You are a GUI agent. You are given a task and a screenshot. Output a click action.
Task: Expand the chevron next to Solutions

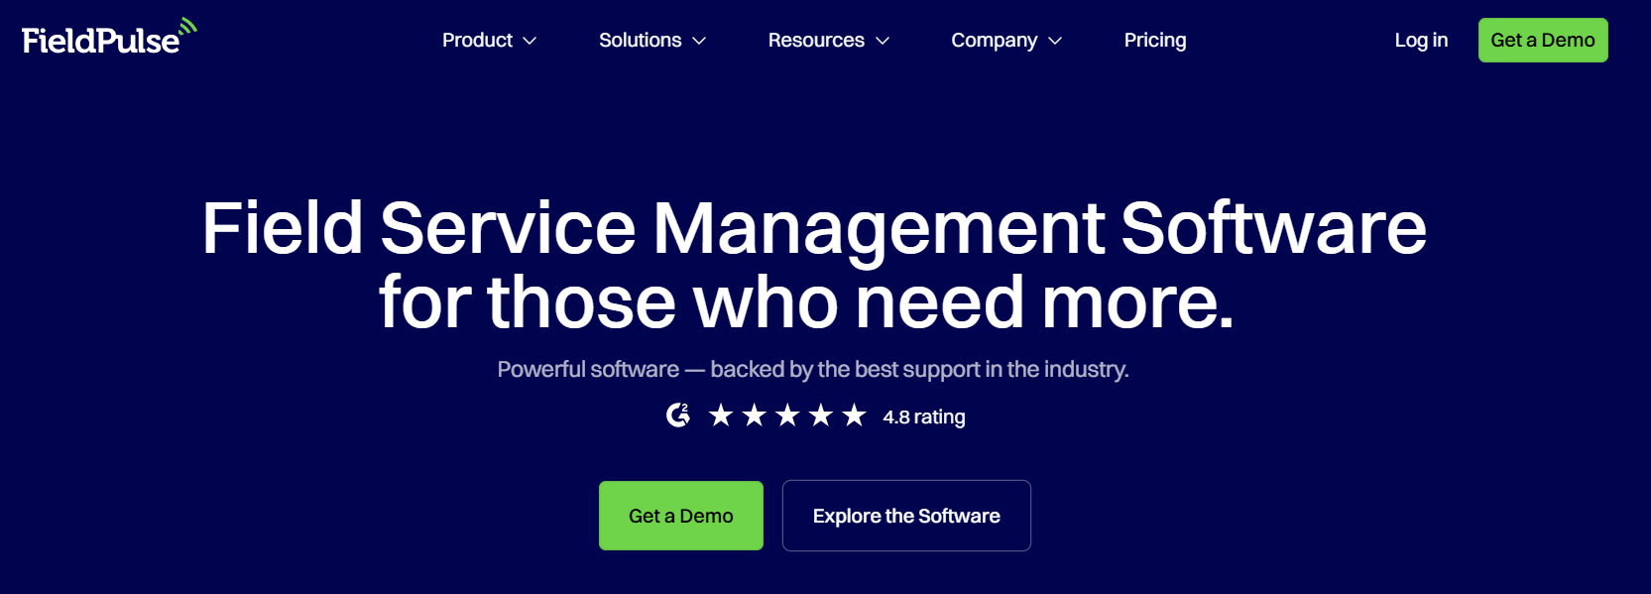(699, 42)
